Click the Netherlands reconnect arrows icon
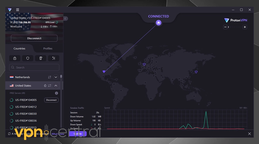This screenshot has width=259, height=144. point(49,77)
